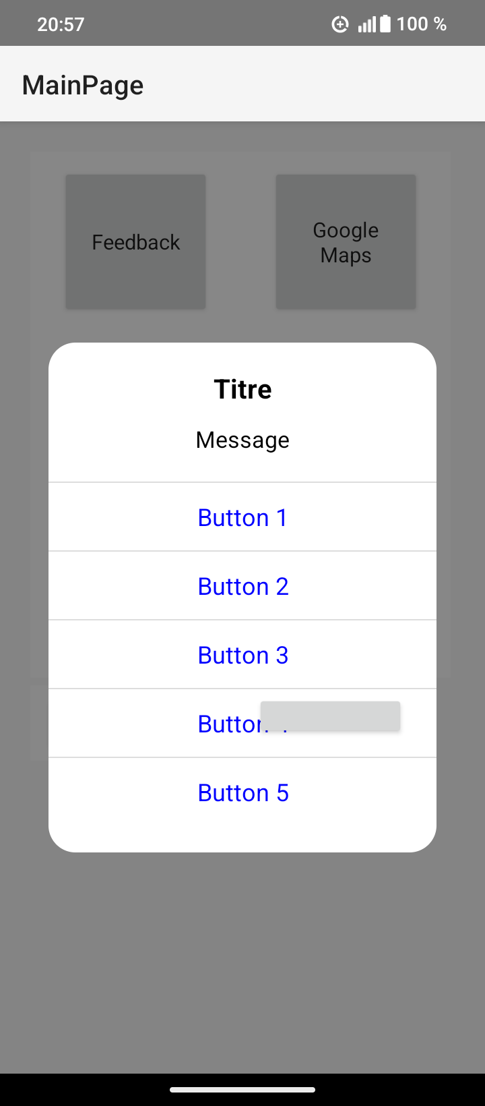The image size is (485, 1106).
Task: Click the Message text in the dialog
Action: pos(243,440)
